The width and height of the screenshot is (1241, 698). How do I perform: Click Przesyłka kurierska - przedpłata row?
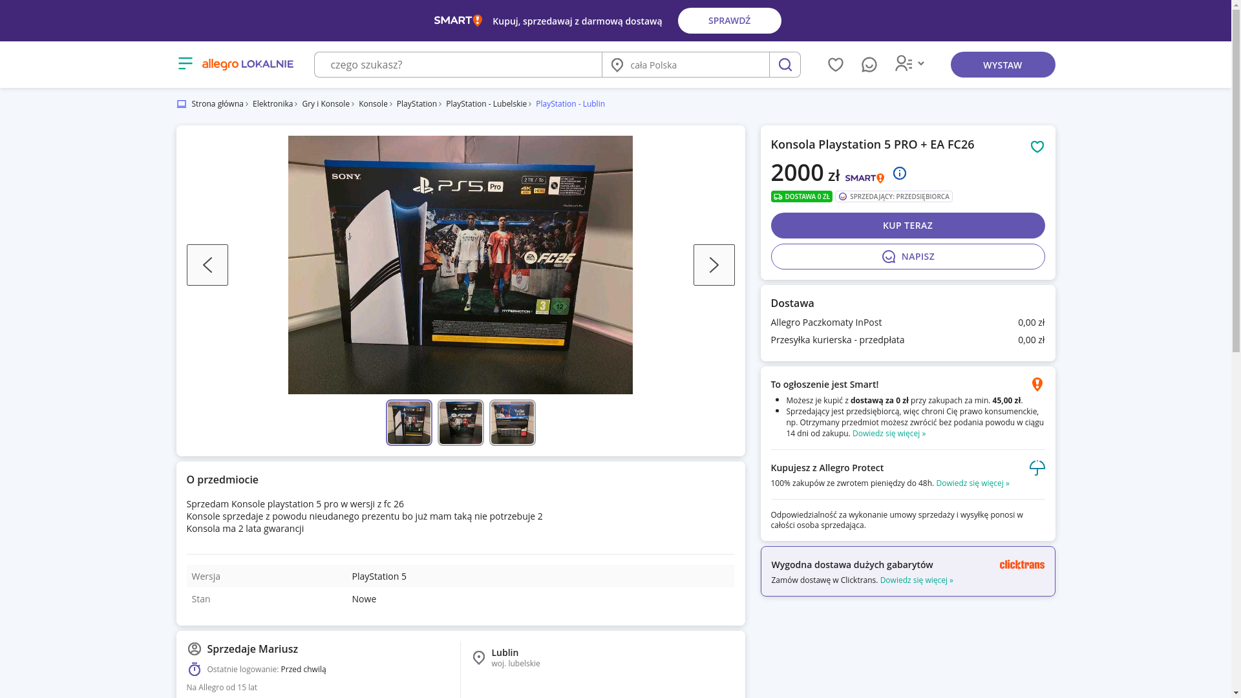(x=907, y=340)
